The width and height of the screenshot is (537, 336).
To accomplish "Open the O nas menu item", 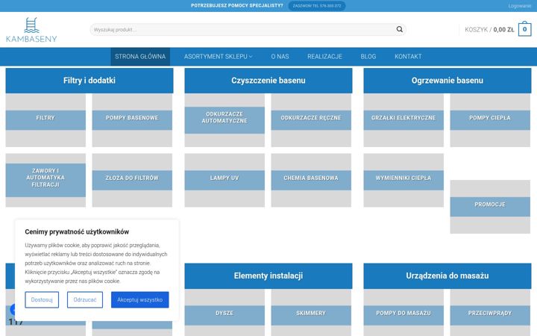I will pos(280,57).
